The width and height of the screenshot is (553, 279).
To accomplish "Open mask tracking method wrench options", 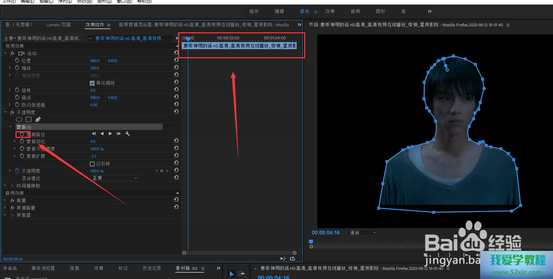I will 127,134.
